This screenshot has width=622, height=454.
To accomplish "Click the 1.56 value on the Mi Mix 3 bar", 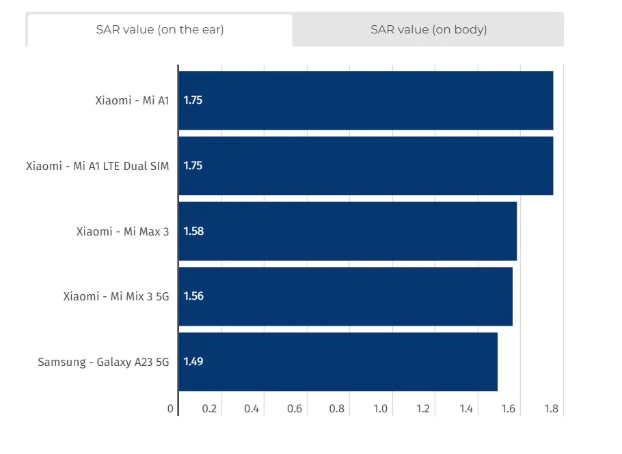I will click(193, 296).
